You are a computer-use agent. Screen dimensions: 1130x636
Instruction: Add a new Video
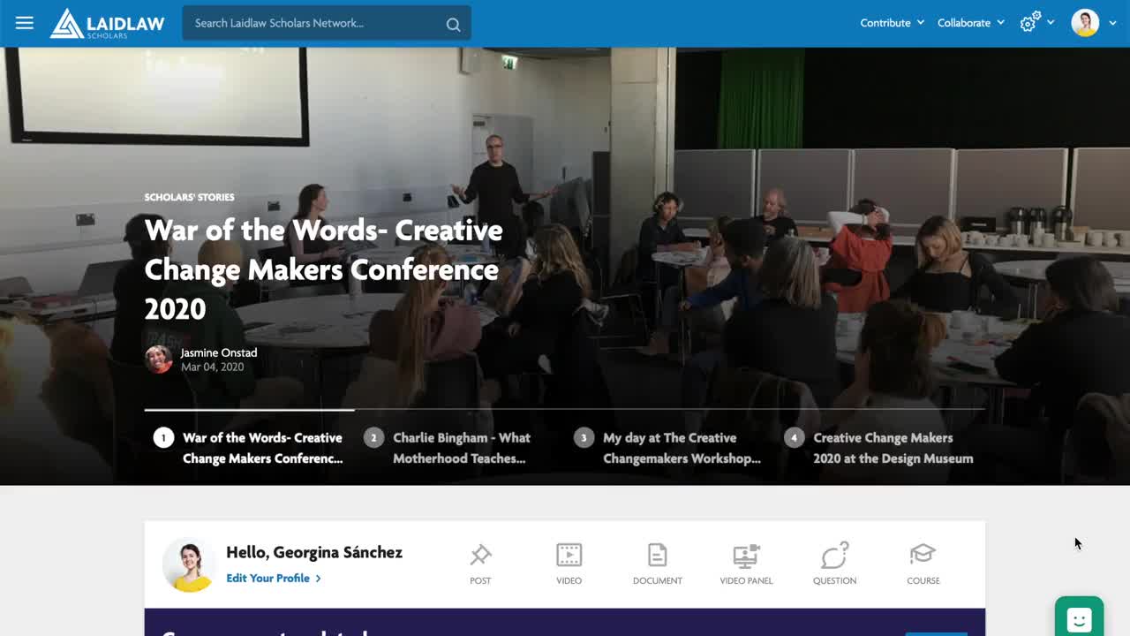point(569,564)
